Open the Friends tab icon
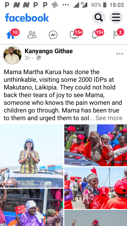The image size is (127, 226). tap(32, 35)
